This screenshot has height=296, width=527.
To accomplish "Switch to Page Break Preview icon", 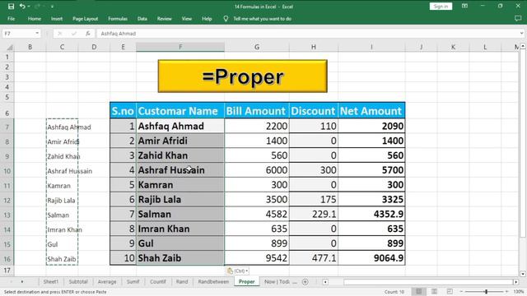I will click(450, 291).
